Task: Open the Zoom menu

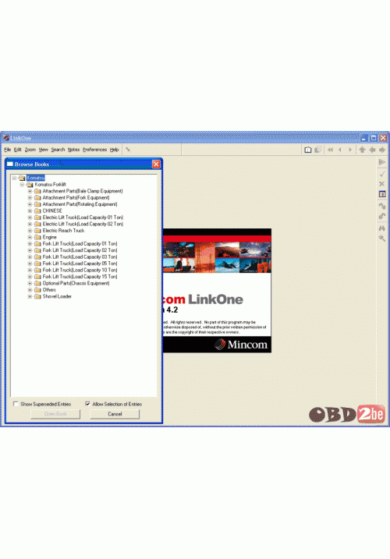Action: click(30, 150)
